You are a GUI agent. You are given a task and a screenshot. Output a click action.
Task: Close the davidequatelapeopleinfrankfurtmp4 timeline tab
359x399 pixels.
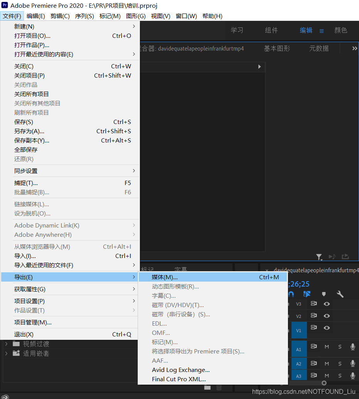tap(267, 270)
